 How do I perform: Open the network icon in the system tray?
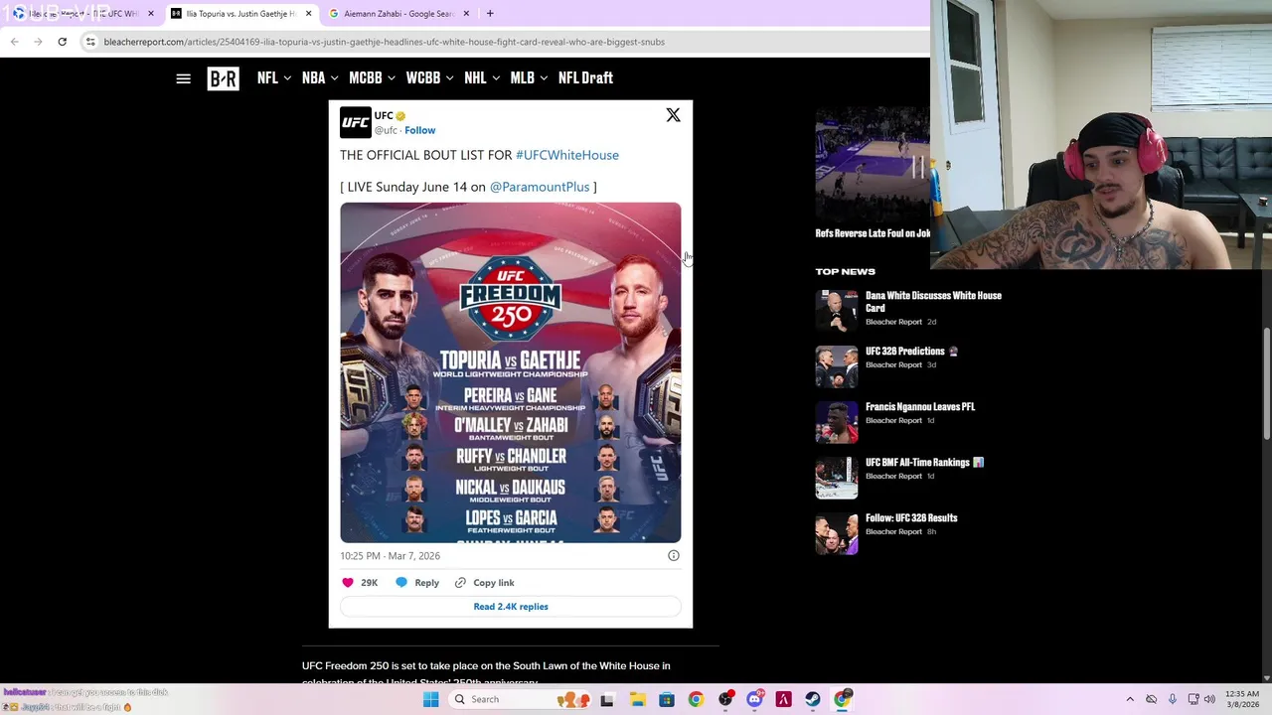click(1192, 699)
